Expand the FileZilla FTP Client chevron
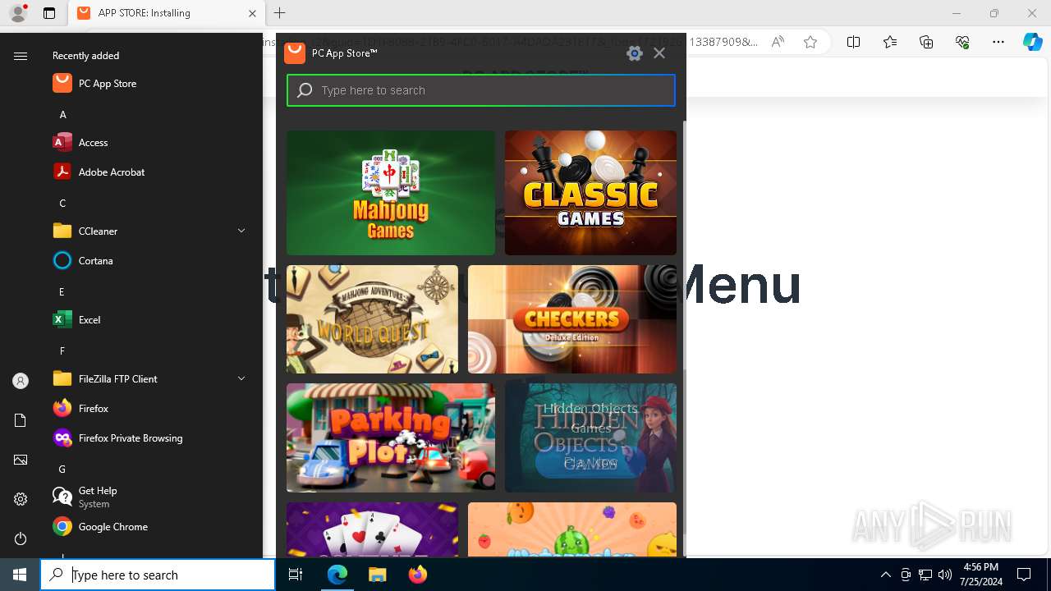This screenshot has height=591, width=1051. (241, 378)
